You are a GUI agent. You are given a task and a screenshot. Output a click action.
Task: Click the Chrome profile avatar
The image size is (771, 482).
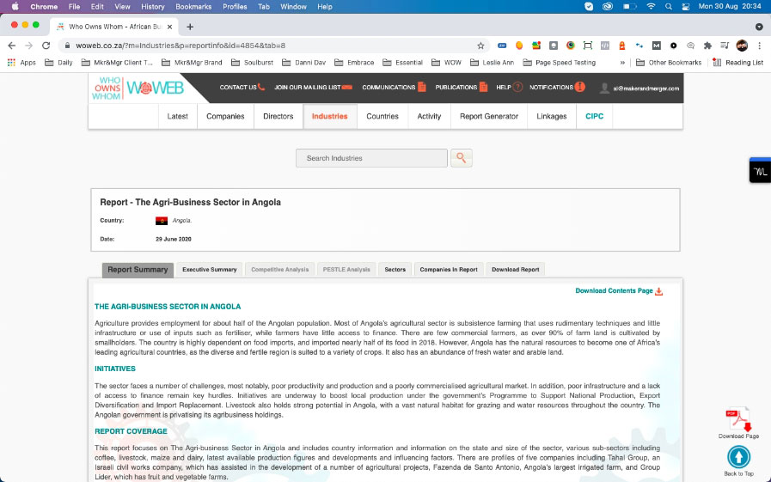pos(742,46)
